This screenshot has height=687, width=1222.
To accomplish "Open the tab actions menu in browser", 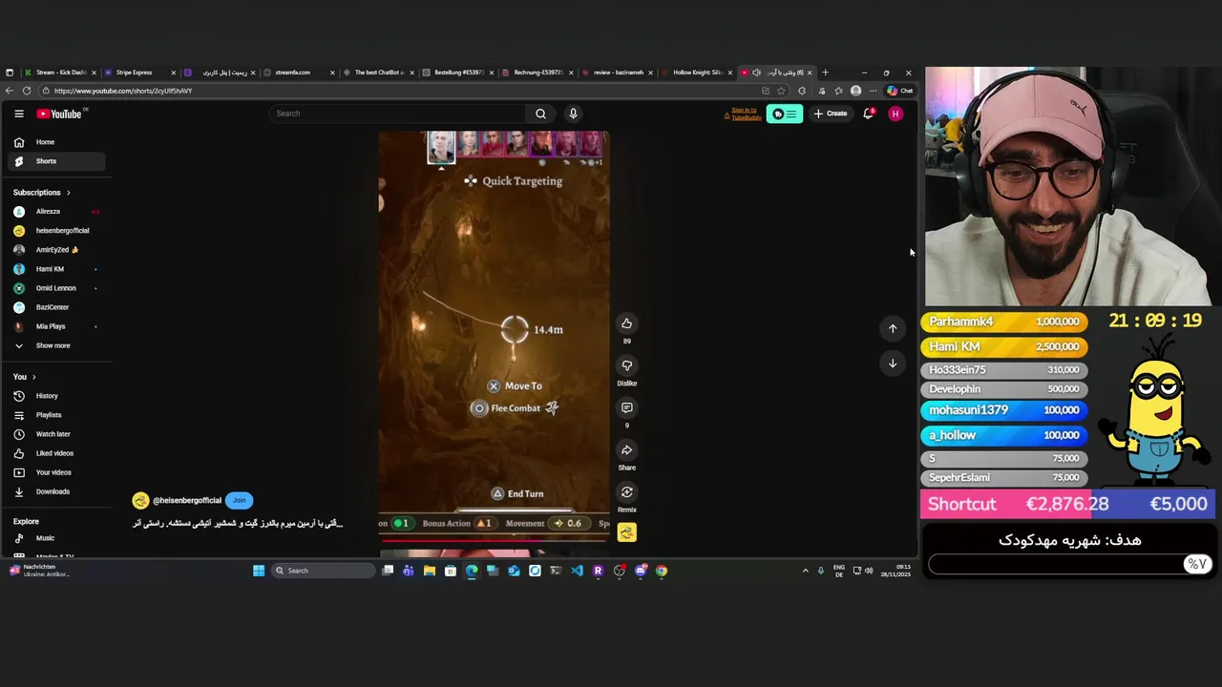I will coord(10,73).
